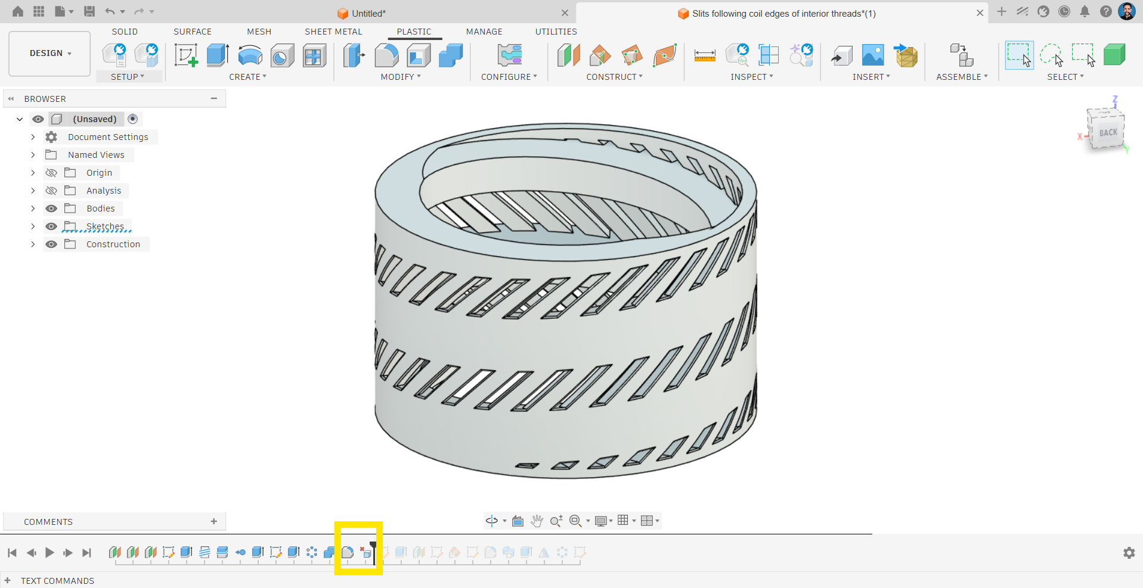Hide the Sketches folder

coord(51,226)
